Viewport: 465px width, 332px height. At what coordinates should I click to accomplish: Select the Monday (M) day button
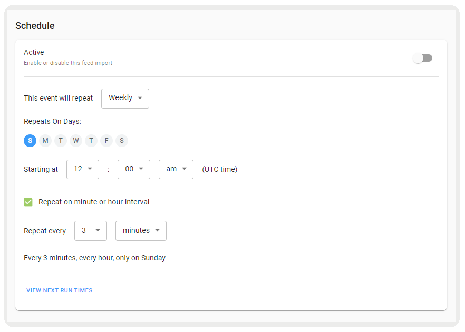coord(45,141)
